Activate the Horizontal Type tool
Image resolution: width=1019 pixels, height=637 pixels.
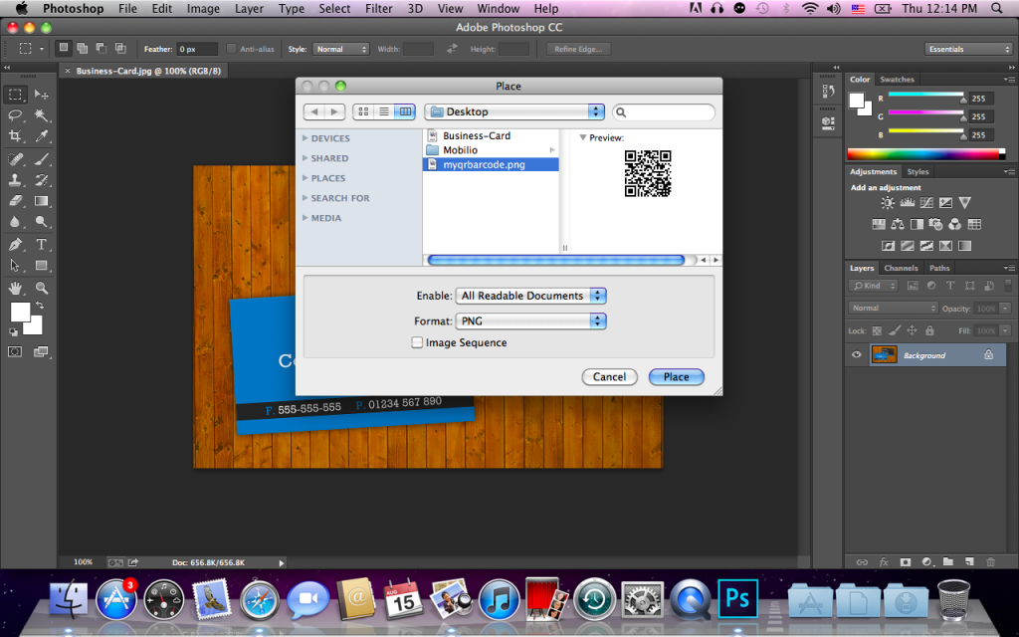coord(42,244)
